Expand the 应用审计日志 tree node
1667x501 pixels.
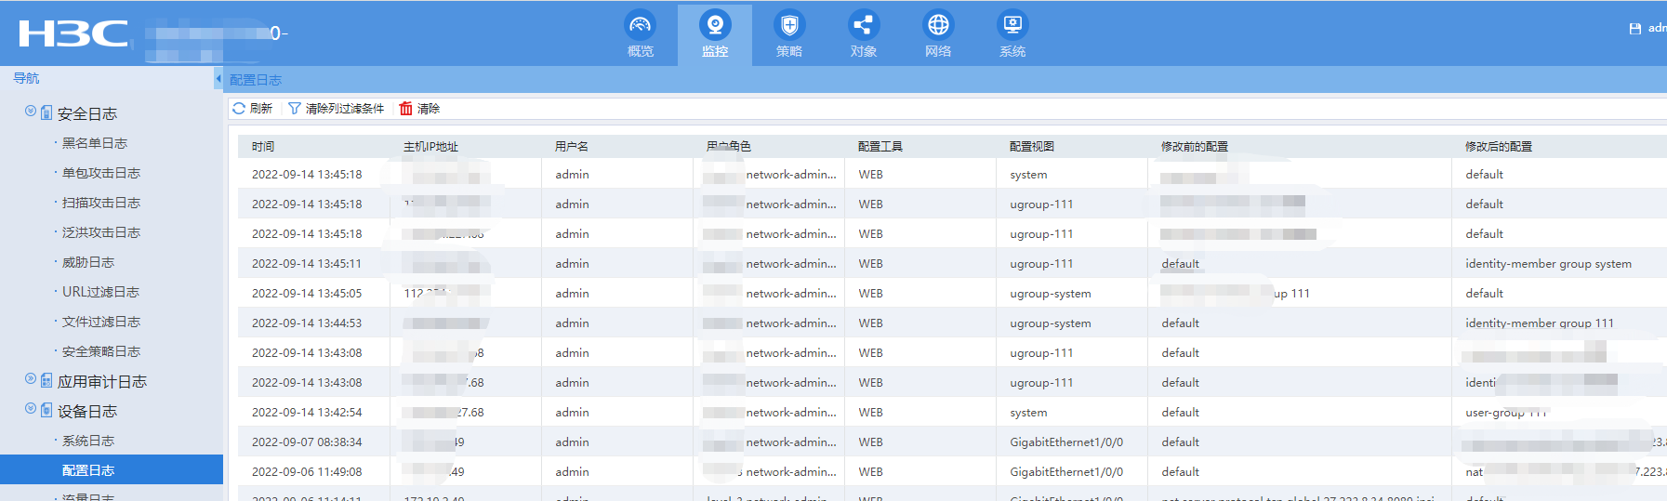(31, 379)
